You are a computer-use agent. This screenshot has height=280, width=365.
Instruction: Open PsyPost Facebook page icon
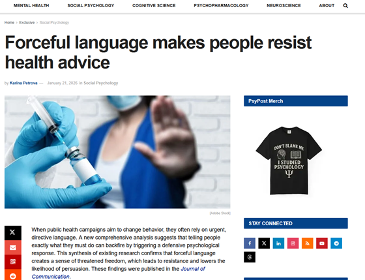250,243
